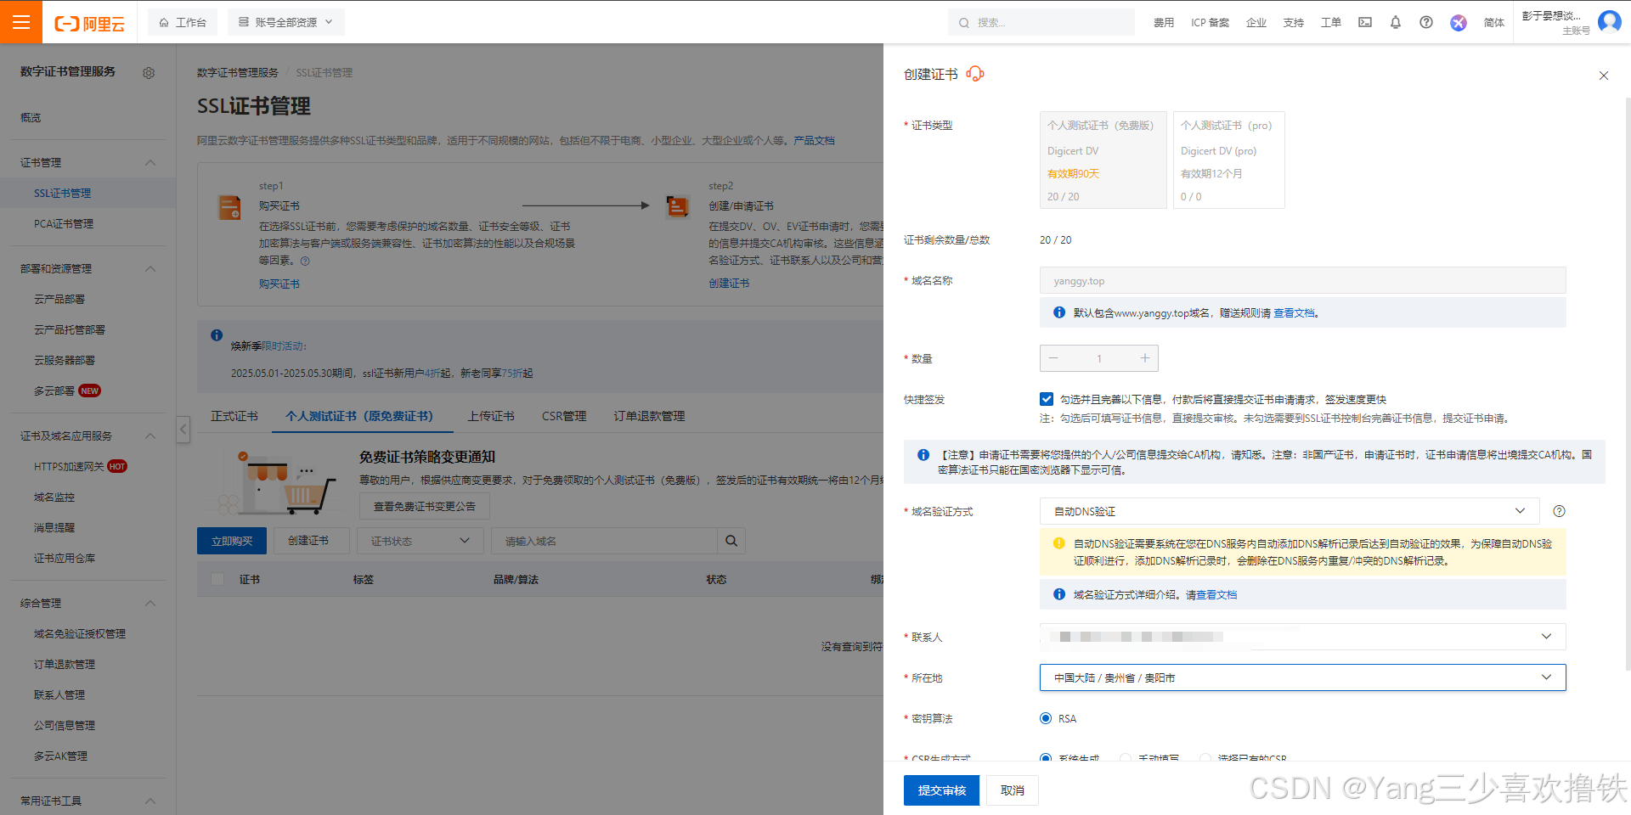
Task: Toggle the 快捷签发 checkbox
Action: pos(1047,399)
